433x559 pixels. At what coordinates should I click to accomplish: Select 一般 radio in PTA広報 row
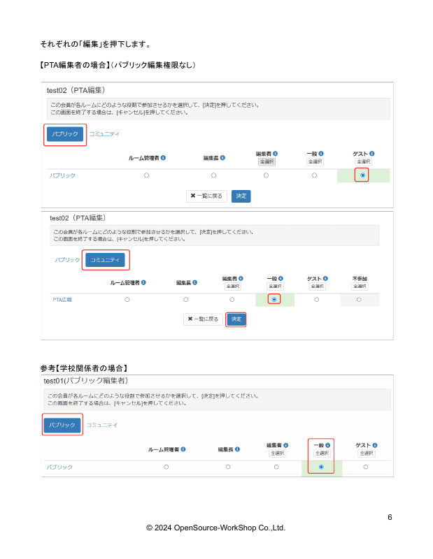tap(274, 300)
